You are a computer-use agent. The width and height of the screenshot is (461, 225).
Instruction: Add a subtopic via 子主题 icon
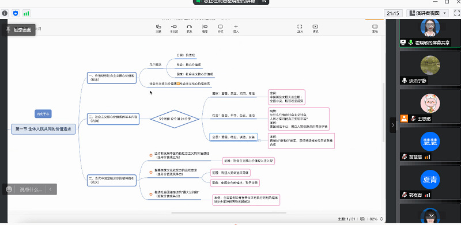point(174,28)
